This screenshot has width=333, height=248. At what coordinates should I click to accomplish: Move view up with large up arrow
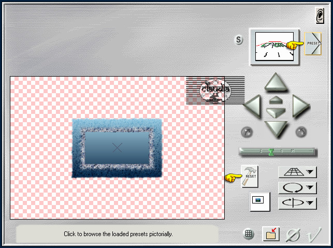point(276,82)
